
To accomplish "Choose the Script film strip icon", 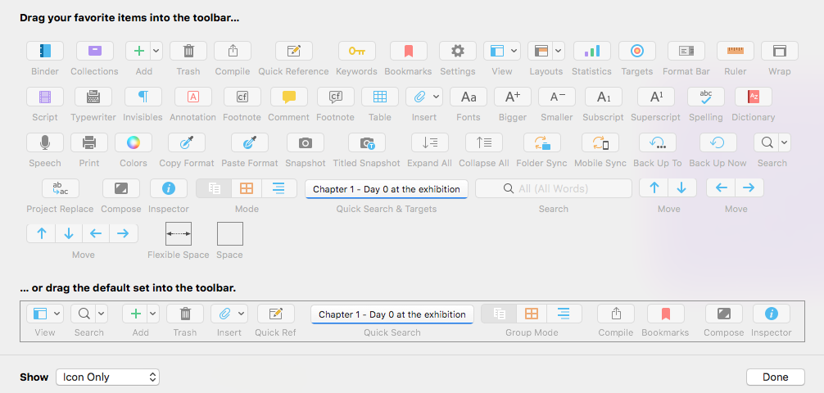I will pyautogui.click(x=45, y=97).
